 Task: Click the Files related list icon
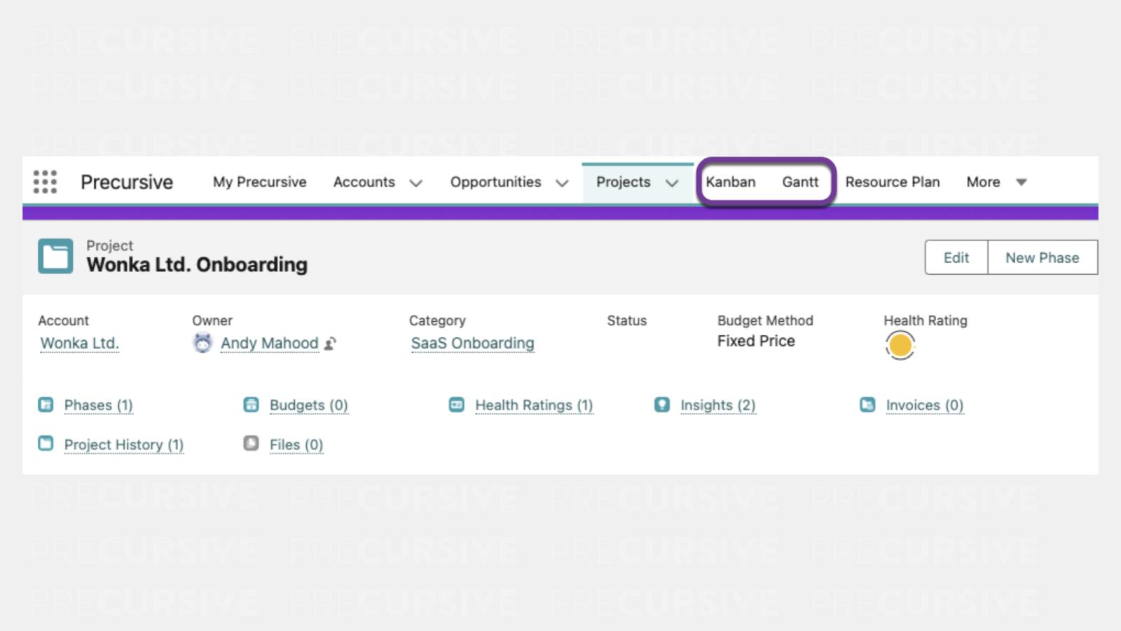coord(251,443)
